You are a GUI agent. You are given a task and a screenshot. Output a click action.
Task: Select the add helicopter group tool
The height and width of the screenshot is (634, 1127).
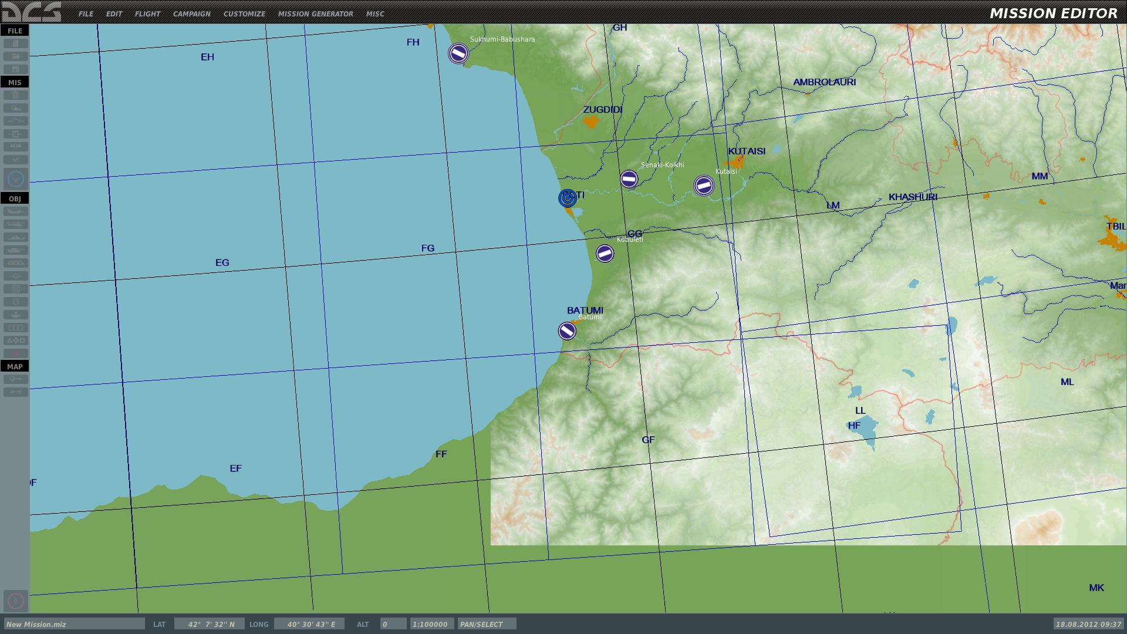[15, 224]
